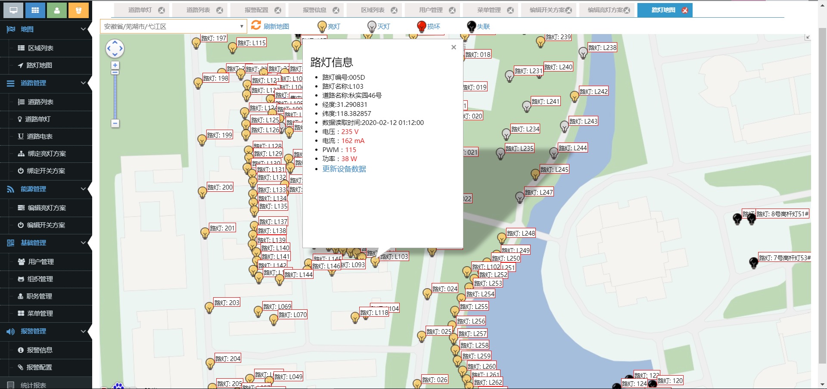The image size is (827, 389).
Task: Click the green user icon button
Action: [x=57, y=10]
